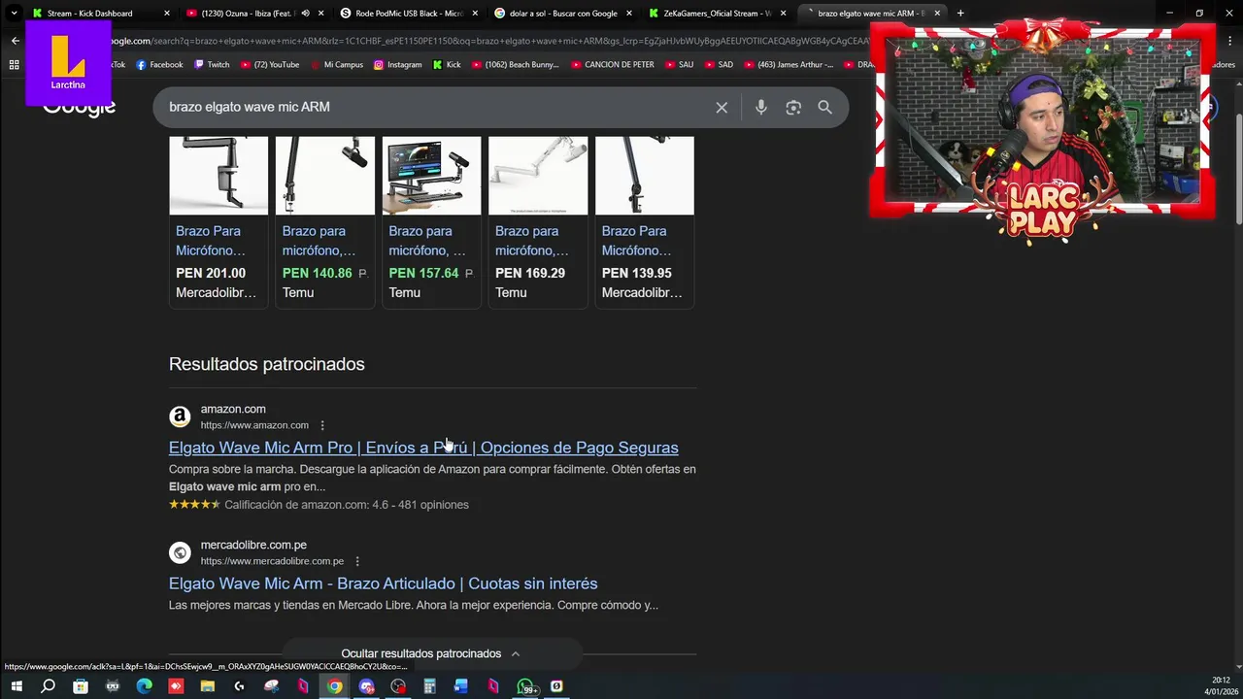The width and height of the screenshot is (1243, 699).
Task: Close the dolar a sol tab
Action: coord(629,14)
